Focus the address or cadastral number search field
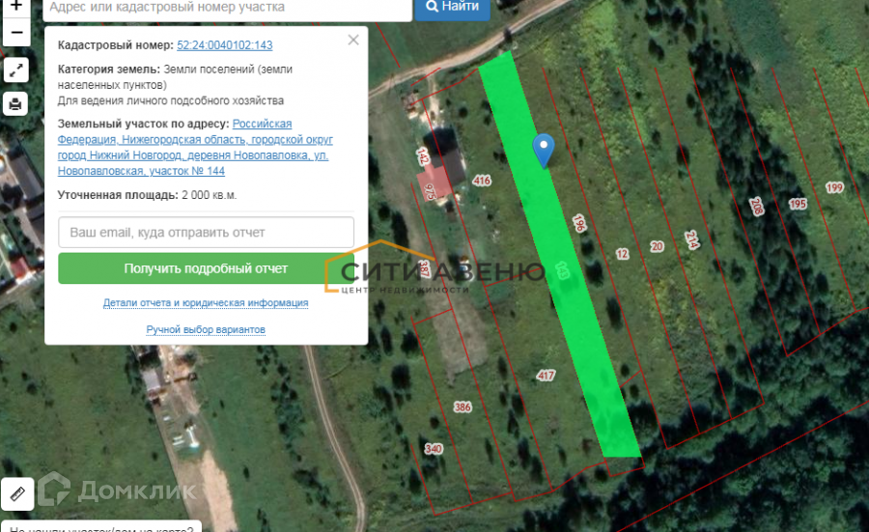The height and width of the screenshot is (532, 869). (x=227, y=9)
